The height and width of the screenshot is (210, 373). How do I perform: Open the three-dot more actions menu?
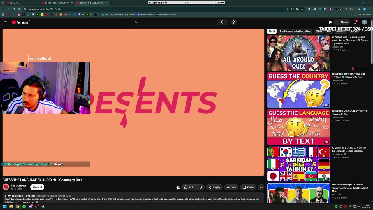point(261,188)
